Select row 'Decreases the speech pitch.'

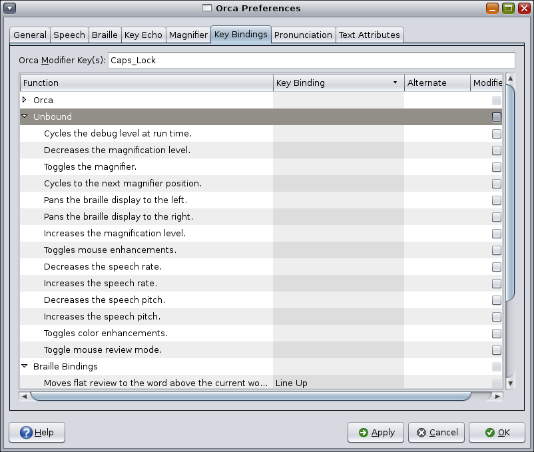(x=261, y=300)
